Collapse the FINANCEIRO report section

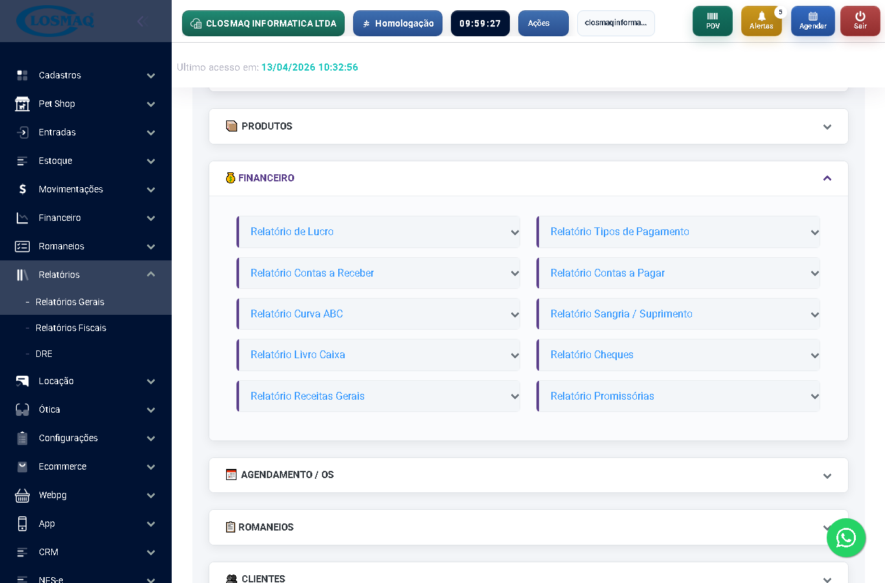(827, 177)
